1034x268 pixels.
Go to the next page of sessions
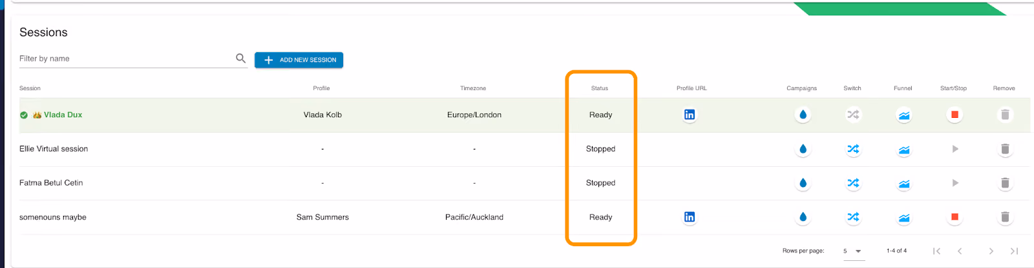[991, 251]
